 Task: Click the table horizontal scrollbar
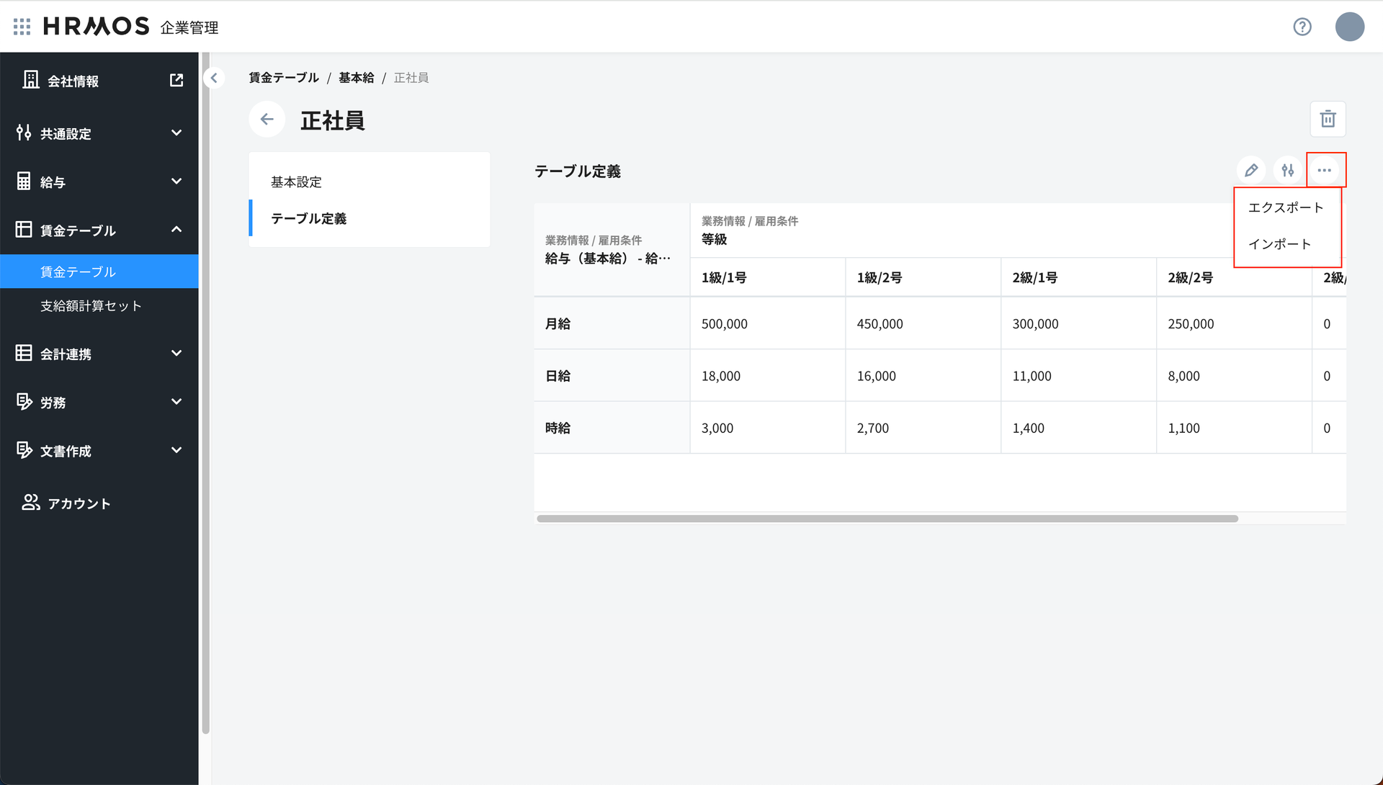887,519
